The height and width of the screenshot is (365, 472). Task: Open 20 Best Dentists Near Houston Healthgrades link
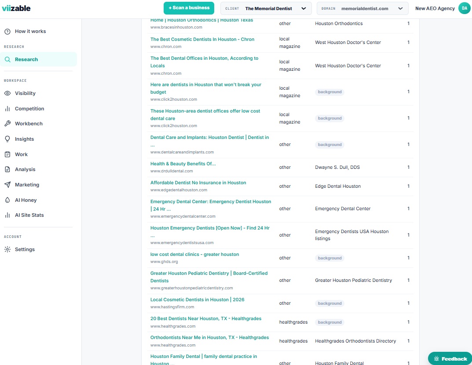pos(206,319)
